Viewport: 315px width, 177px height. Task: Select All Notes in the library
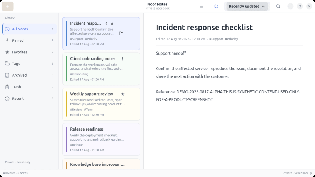pyautogui.click(x=29, y=29)
